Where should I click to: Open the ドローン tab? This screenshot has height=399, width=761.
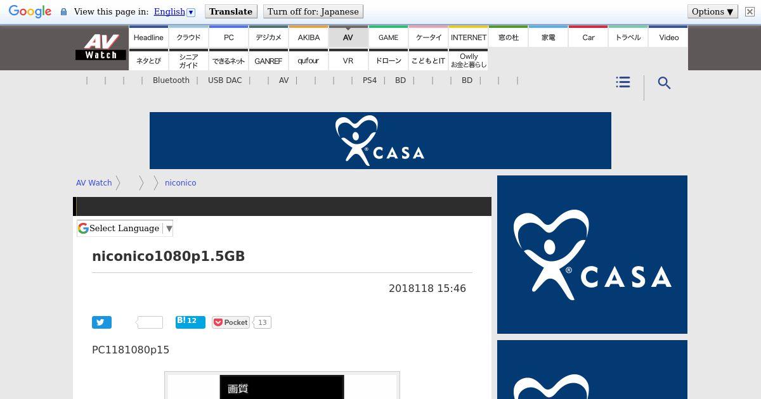click(x=388, y=61)
